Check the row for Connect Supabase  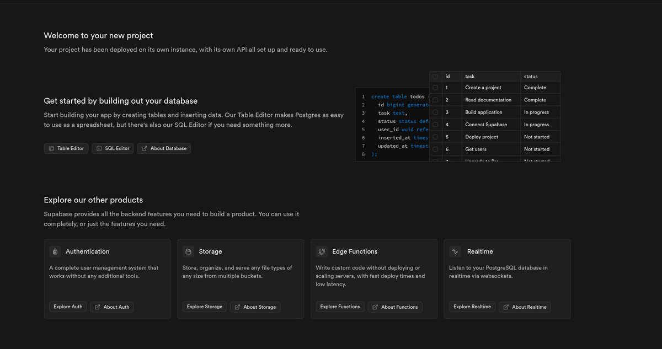point(435,125)
